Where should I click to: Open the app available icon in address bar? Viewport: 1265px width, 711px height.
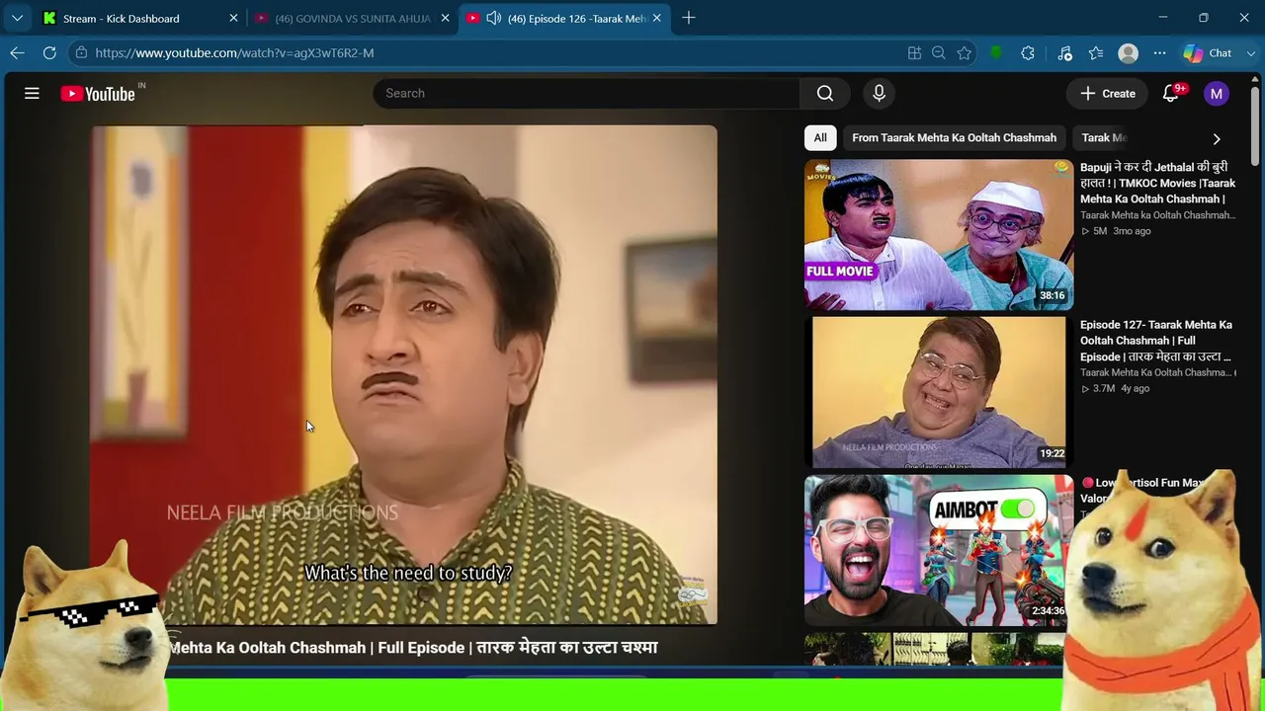pyautogui.click(x=914, y=52)
